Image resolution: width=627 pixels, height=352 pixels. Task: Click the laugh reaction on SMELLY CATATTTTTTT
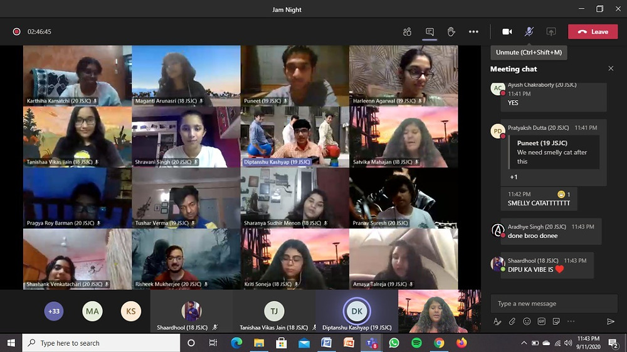pyautogui.click(x=561, y=194)
